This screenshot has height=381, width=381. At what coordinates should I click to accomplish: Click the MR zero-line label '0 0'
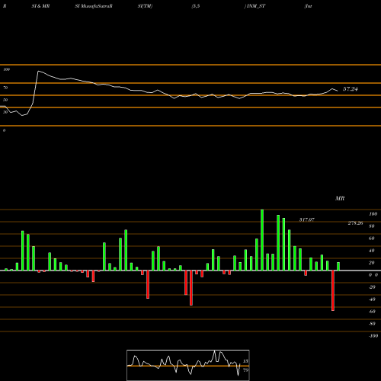(373, 275)
